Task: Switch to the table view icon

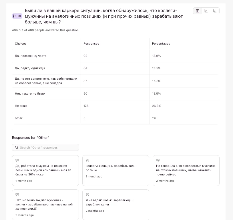Action: click(x=198, y=11)
